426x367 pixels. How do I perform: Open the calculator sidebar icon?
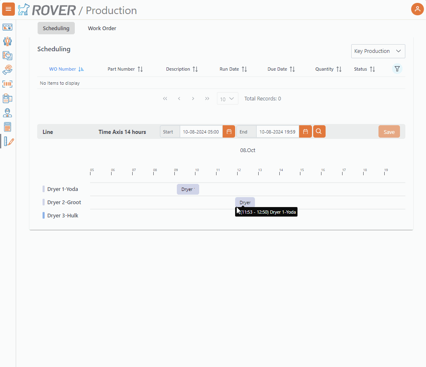[x=7, y=127]
